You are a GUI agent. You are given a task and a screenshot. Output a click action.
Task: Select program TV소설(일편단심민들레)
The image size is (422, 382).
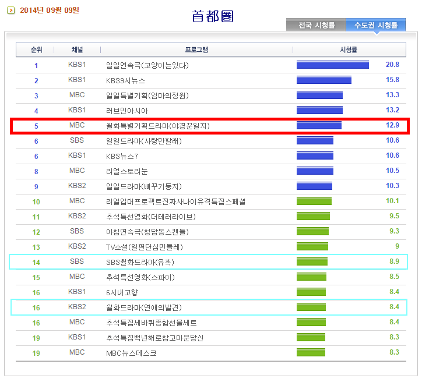(x=144, y=247)
